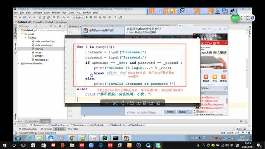The width and height of the screenshot is (265, 149).
Task: Collapse the fullstack_s2 project root
Action: click(19, 30)
